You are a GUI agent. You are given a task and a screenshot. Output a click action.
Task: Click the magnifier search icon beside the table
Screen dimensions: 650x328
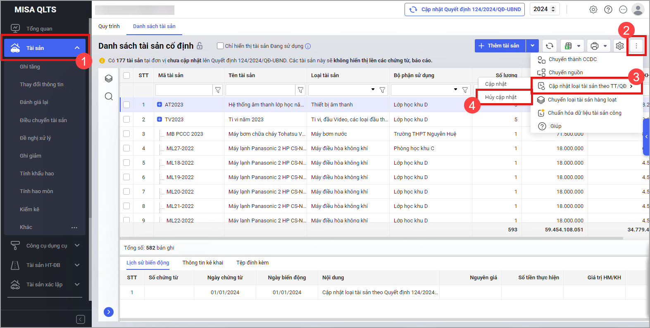pos(109,96)
